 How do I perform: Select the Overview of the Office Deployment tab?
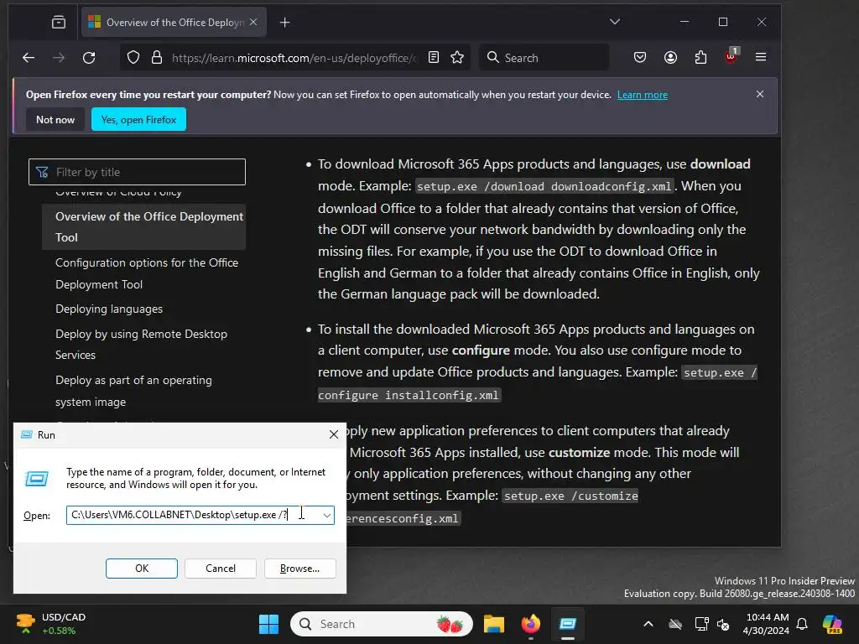174,23
